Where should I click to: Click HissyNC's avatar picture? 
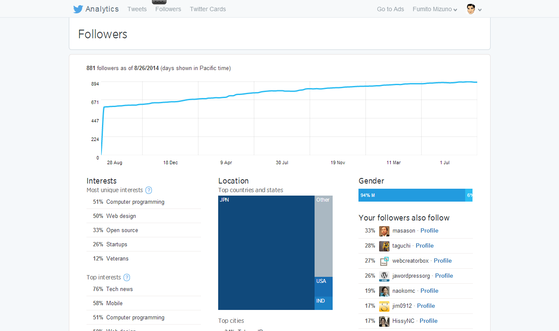(x=384, y=321)
